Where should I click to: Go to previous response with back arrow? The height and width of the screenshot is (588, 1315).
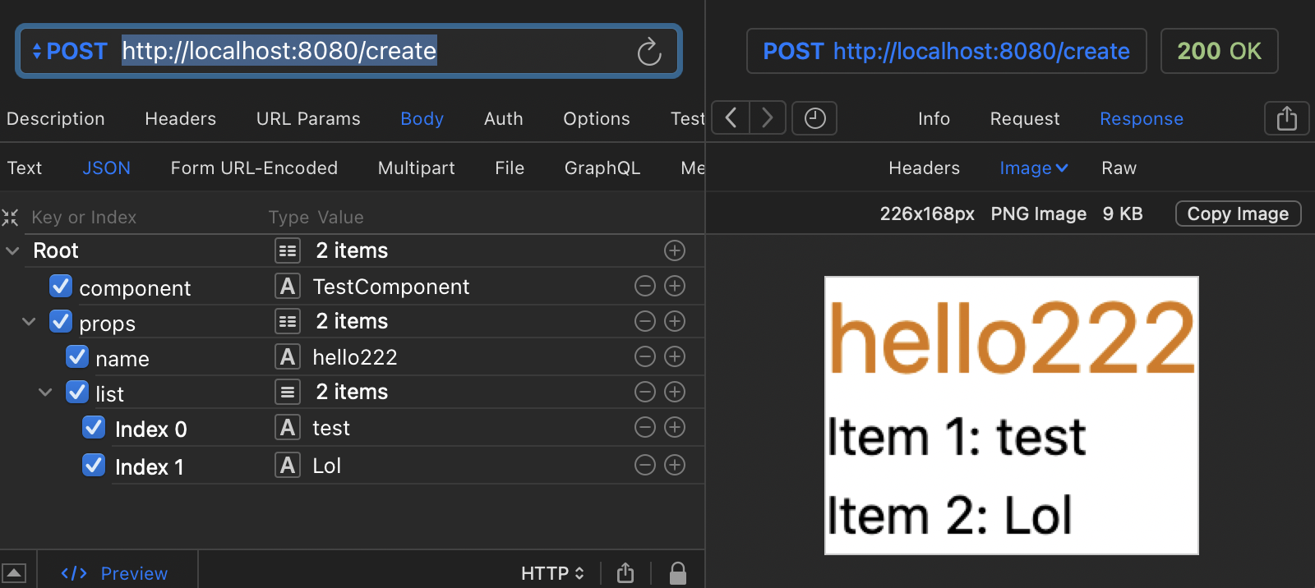(x=731, y=117)
